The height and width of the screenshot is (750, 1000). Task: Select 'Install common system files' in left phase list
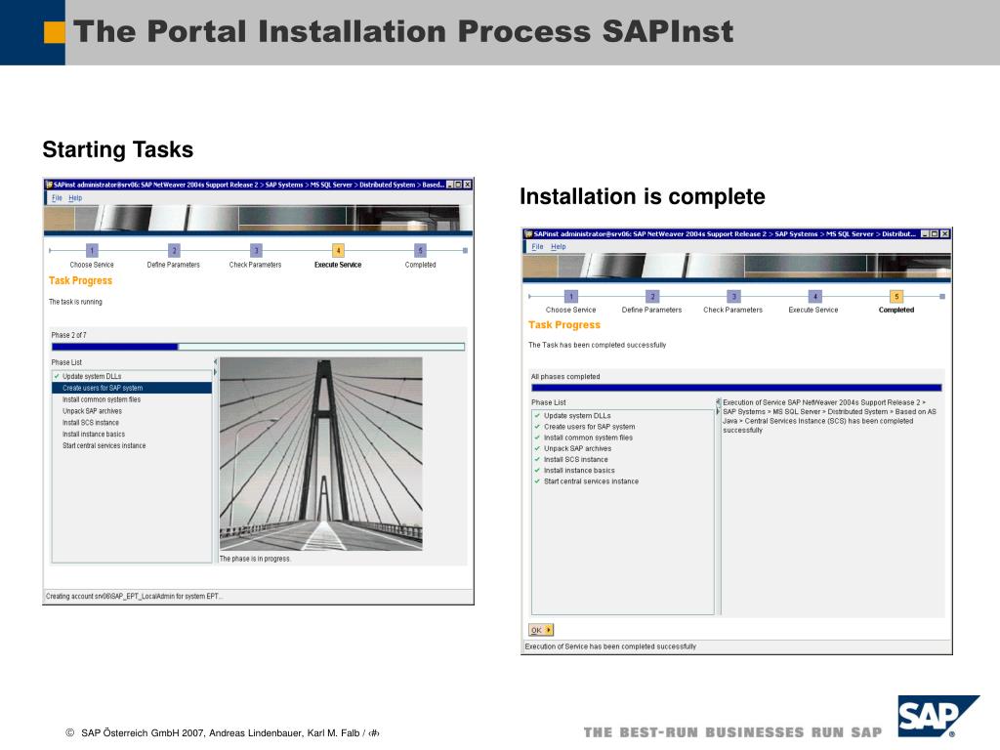coord(102,399)
